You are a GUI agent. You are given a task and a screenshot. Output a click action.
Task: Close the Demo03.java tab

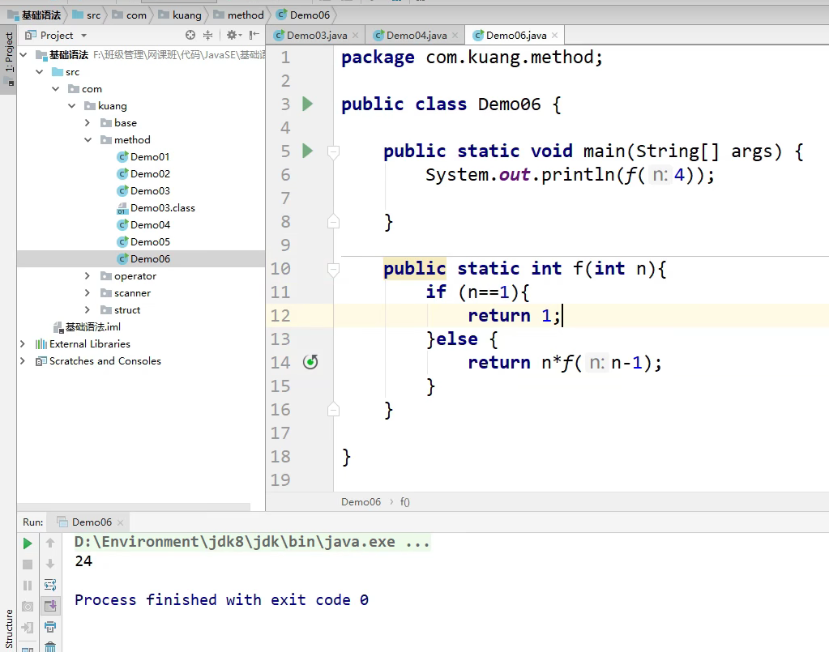[355, 36]
